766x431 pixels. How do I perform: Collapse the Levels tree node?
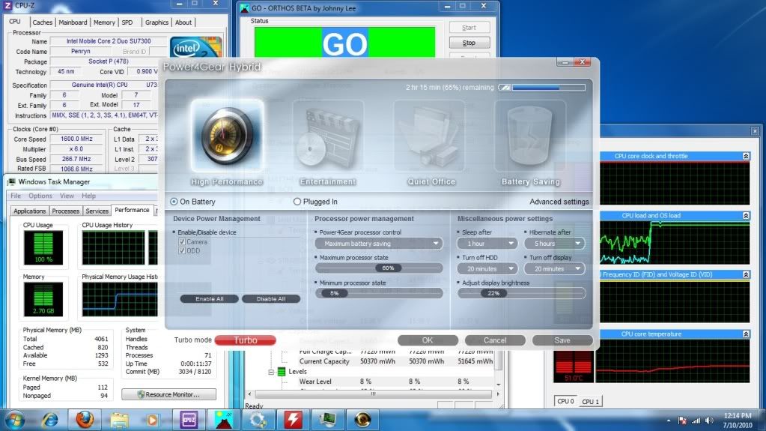(271, 372)
